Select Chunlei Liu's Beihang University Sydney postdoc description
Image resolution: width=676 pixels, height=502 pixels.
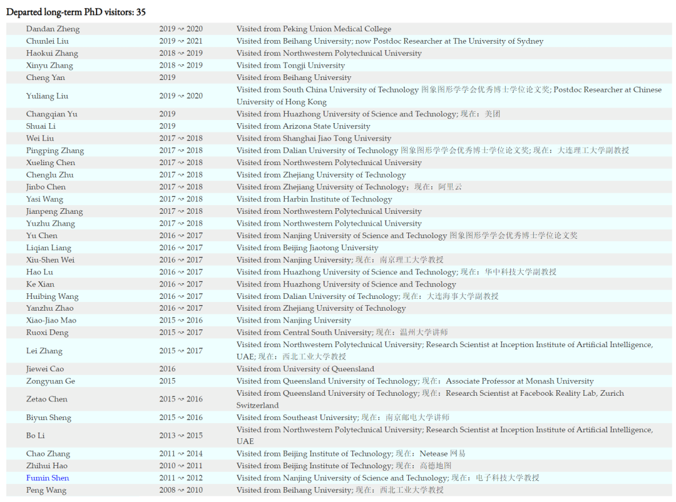pyautogui.click(x=390, y=41)
